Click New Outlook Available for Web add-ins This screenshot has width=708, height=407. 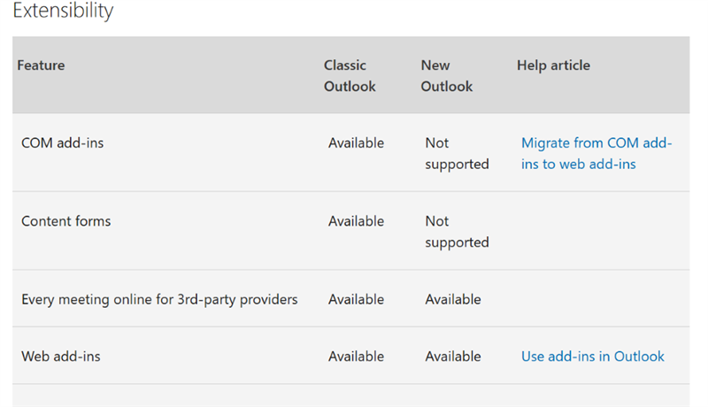click(453, 357)
